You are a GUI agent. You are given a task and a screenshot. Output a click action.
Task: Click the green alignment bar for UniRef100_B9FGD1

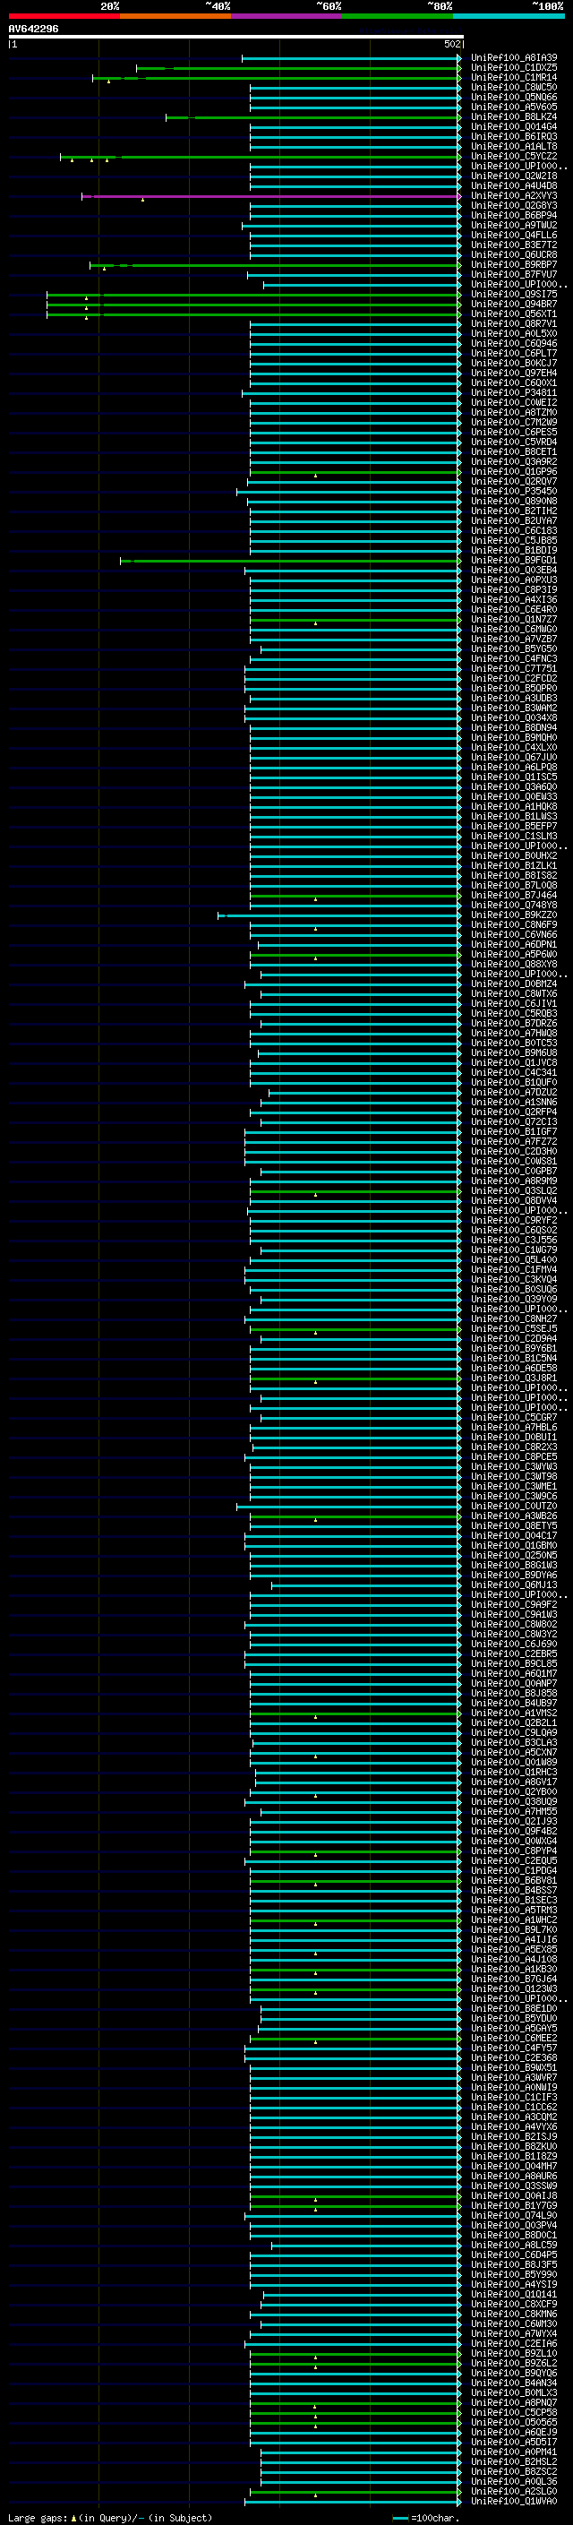(291, 561)
